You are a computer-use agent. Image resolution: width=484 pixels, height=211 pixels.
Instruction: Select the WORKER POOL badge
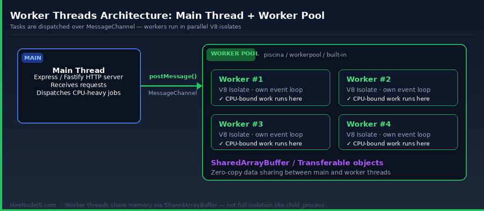[231, 55]
